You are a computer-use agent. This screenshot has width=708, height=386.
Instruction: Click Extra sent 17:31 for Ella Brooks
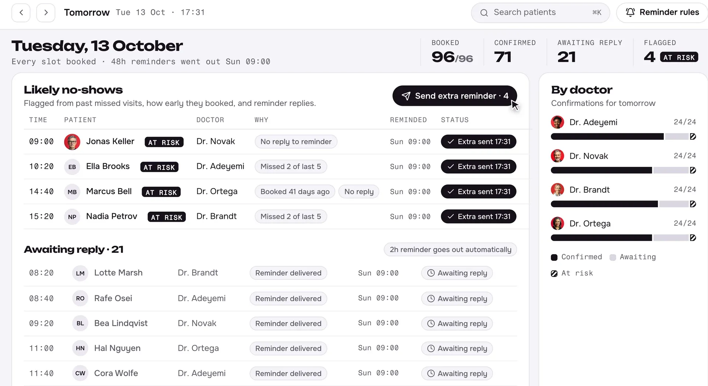click(479, 167)
